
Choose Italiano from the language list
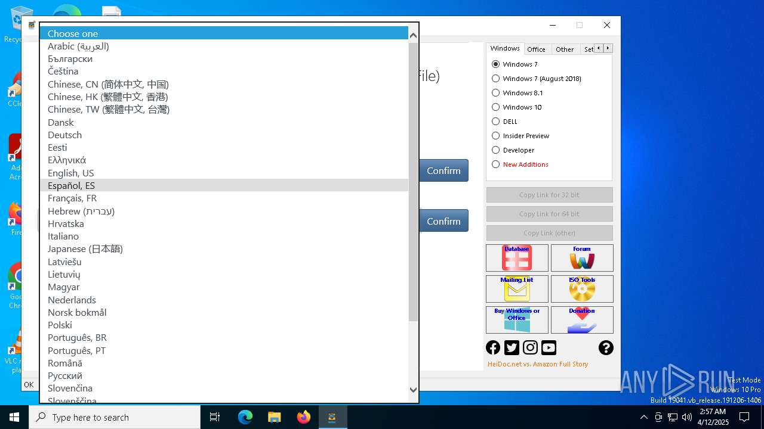[x=224, y=236]
